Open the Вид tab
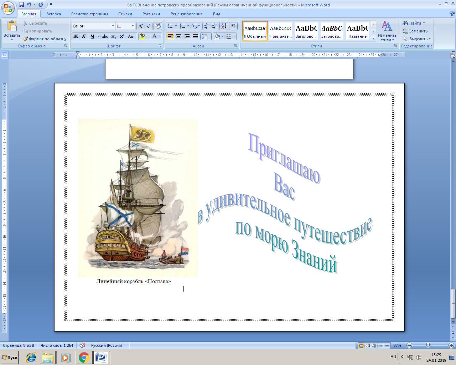Screen dimensions: 456x365 click(217, 14)
